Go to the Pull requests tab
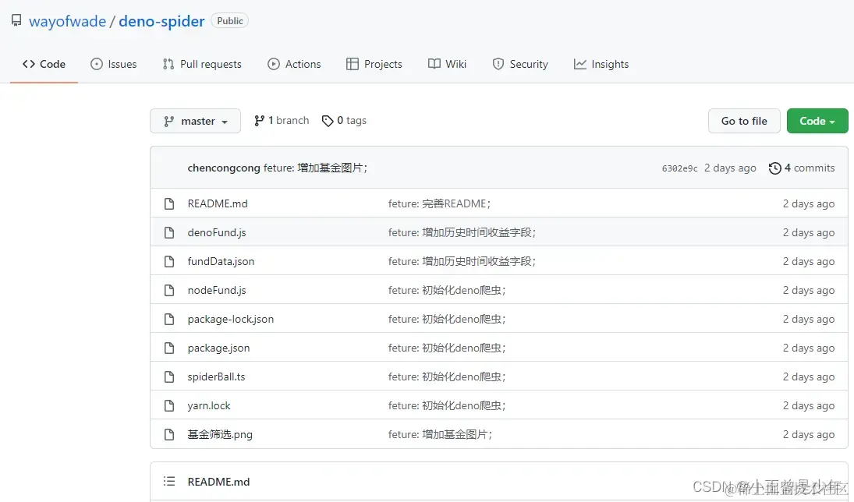 coord(202,64)
